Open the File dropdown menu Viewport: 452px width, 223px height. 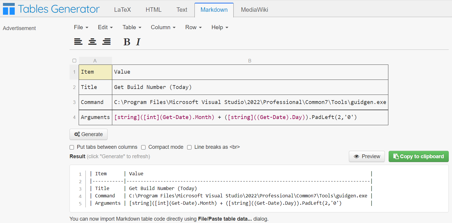[x=81, y=27]
